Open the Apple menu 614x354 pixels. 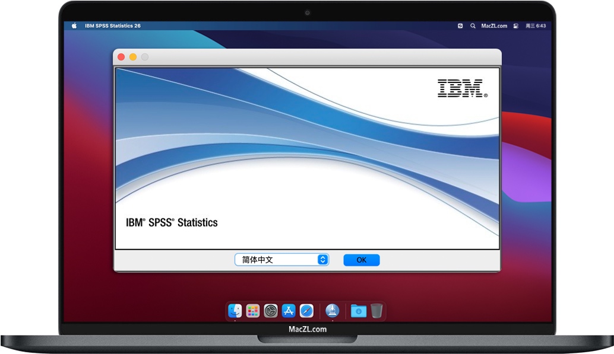(x=74, y=26)
